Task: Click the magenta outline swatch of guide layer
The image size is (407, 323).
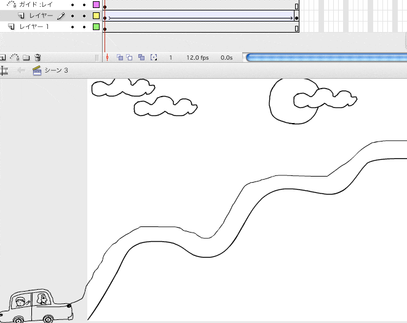Action: pyautogui.click(x=97, y=4)
